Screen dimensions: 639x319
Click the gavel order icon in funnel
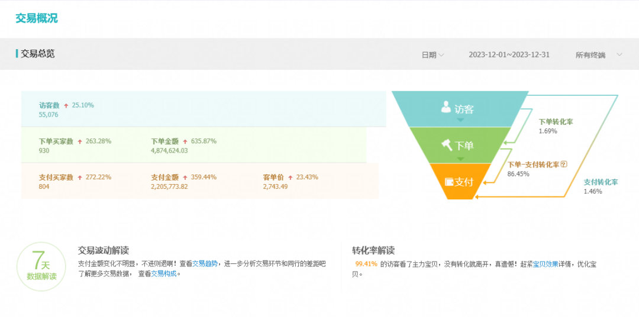(447, 144)
